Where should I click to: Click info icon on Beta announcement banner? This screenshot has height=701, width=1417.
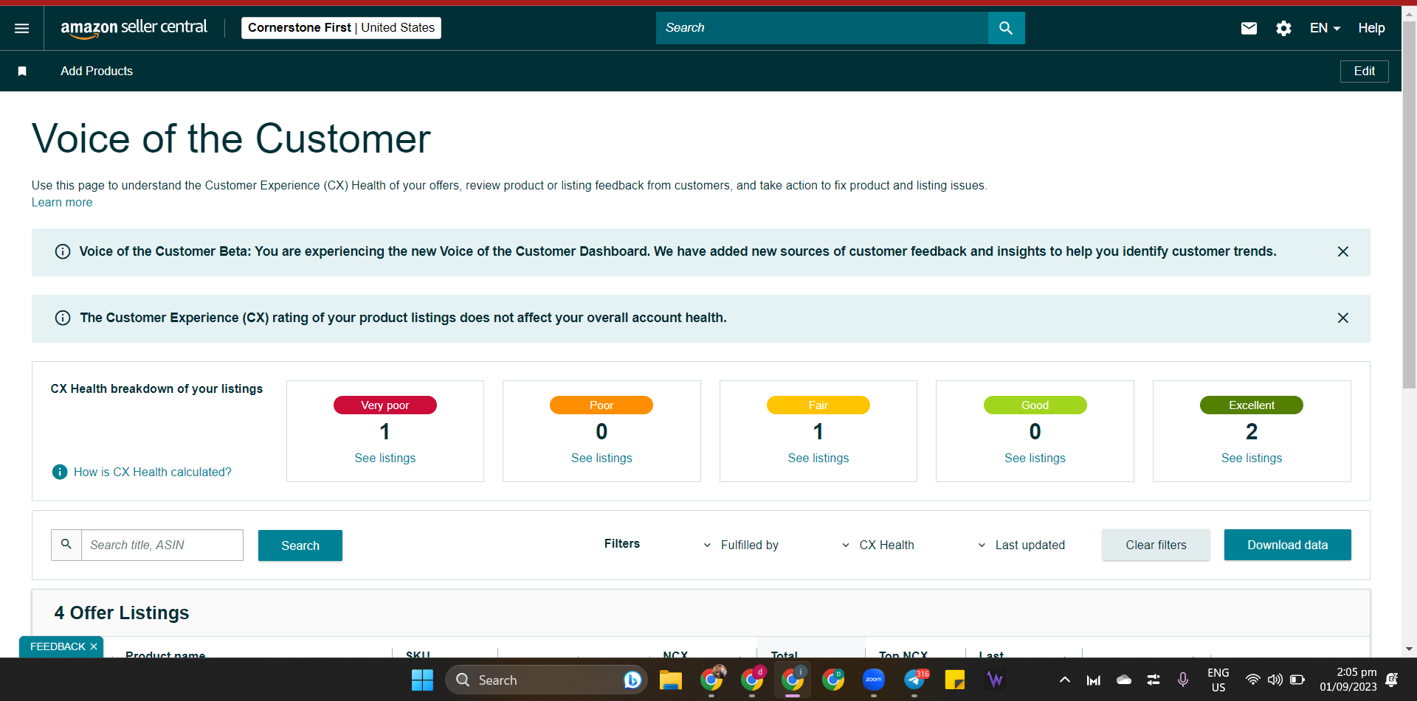click(x=63, y=251)
